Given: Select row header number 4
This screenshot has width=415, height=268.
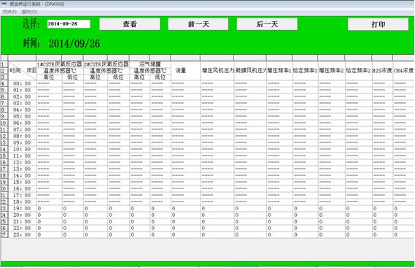Looking at the screenshot, I should 4,83.
